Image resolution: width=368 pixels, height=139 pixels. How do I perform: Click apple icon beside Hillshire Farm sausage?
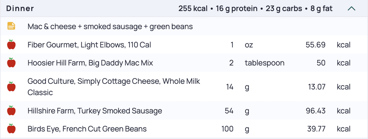coord(11,111)
